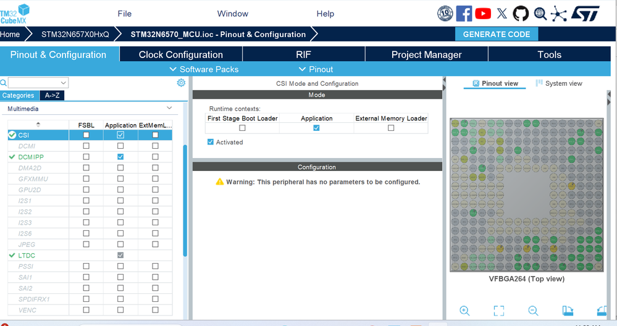Switch to the RIF tab

303,55
